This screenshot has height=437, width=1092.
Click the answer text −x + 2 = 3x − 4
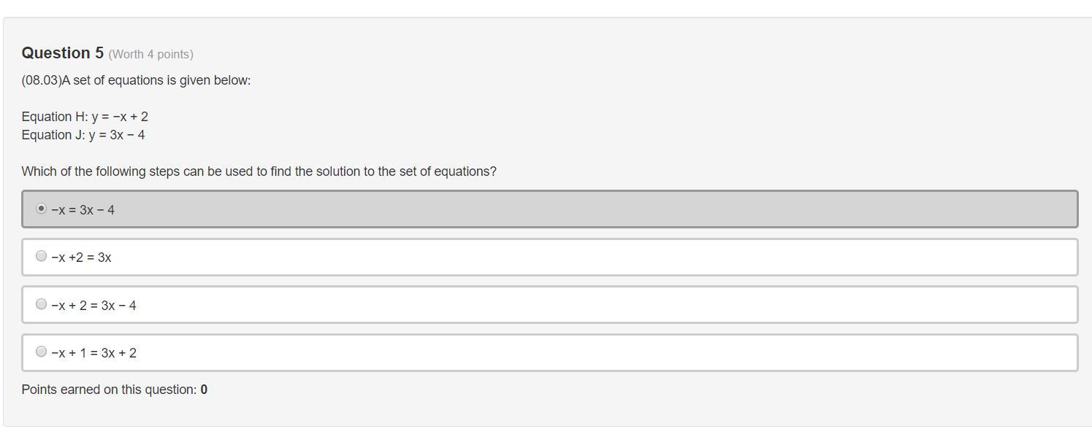[94, 306]
